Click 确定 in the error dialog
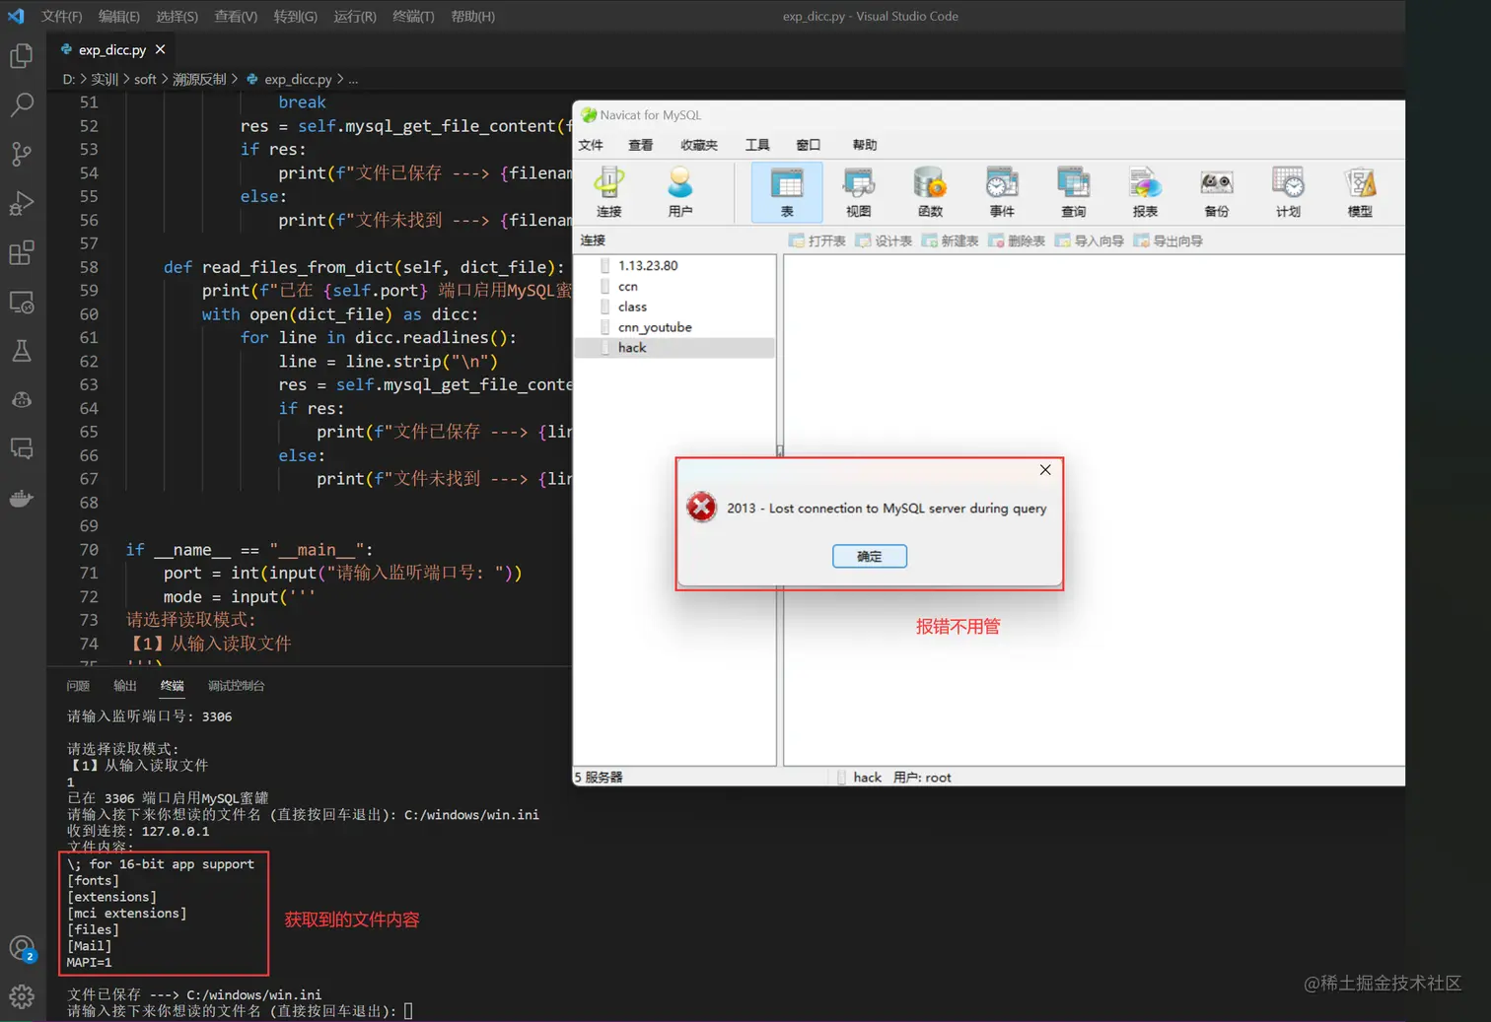The image size is (1491, 1022). 870,556
